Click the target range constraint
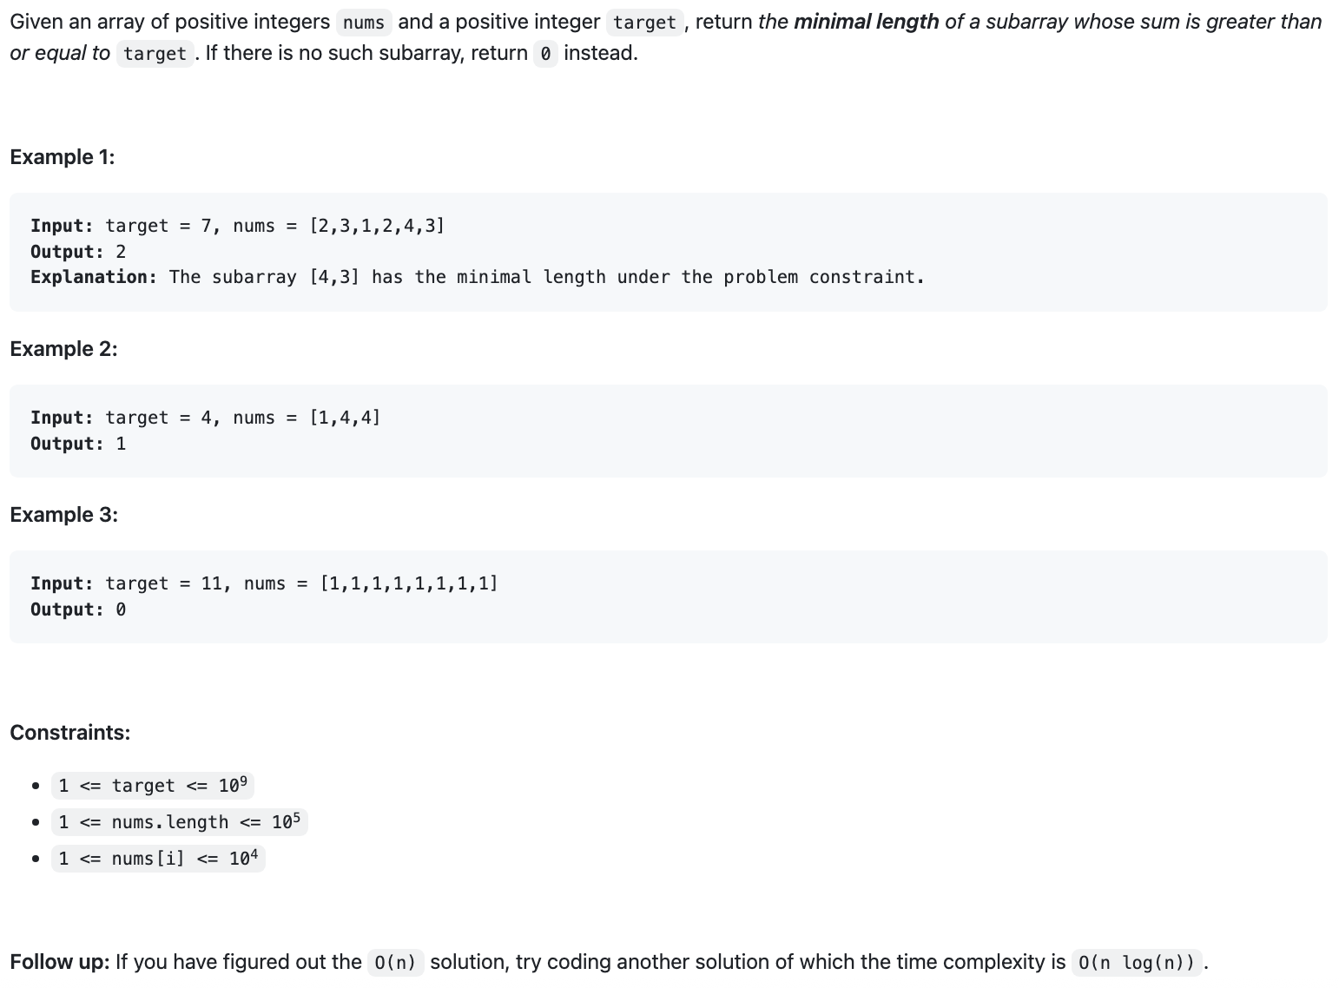The height and width of the screenshot is (988, 1339). (153, 786)
